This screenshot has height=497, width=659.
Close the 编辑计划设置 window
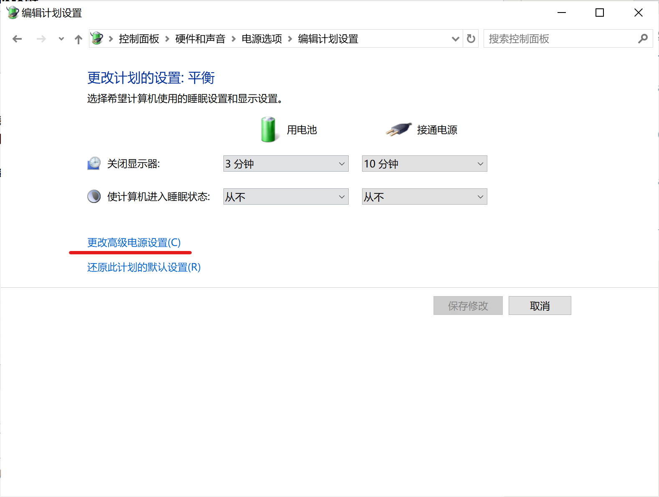639,13
